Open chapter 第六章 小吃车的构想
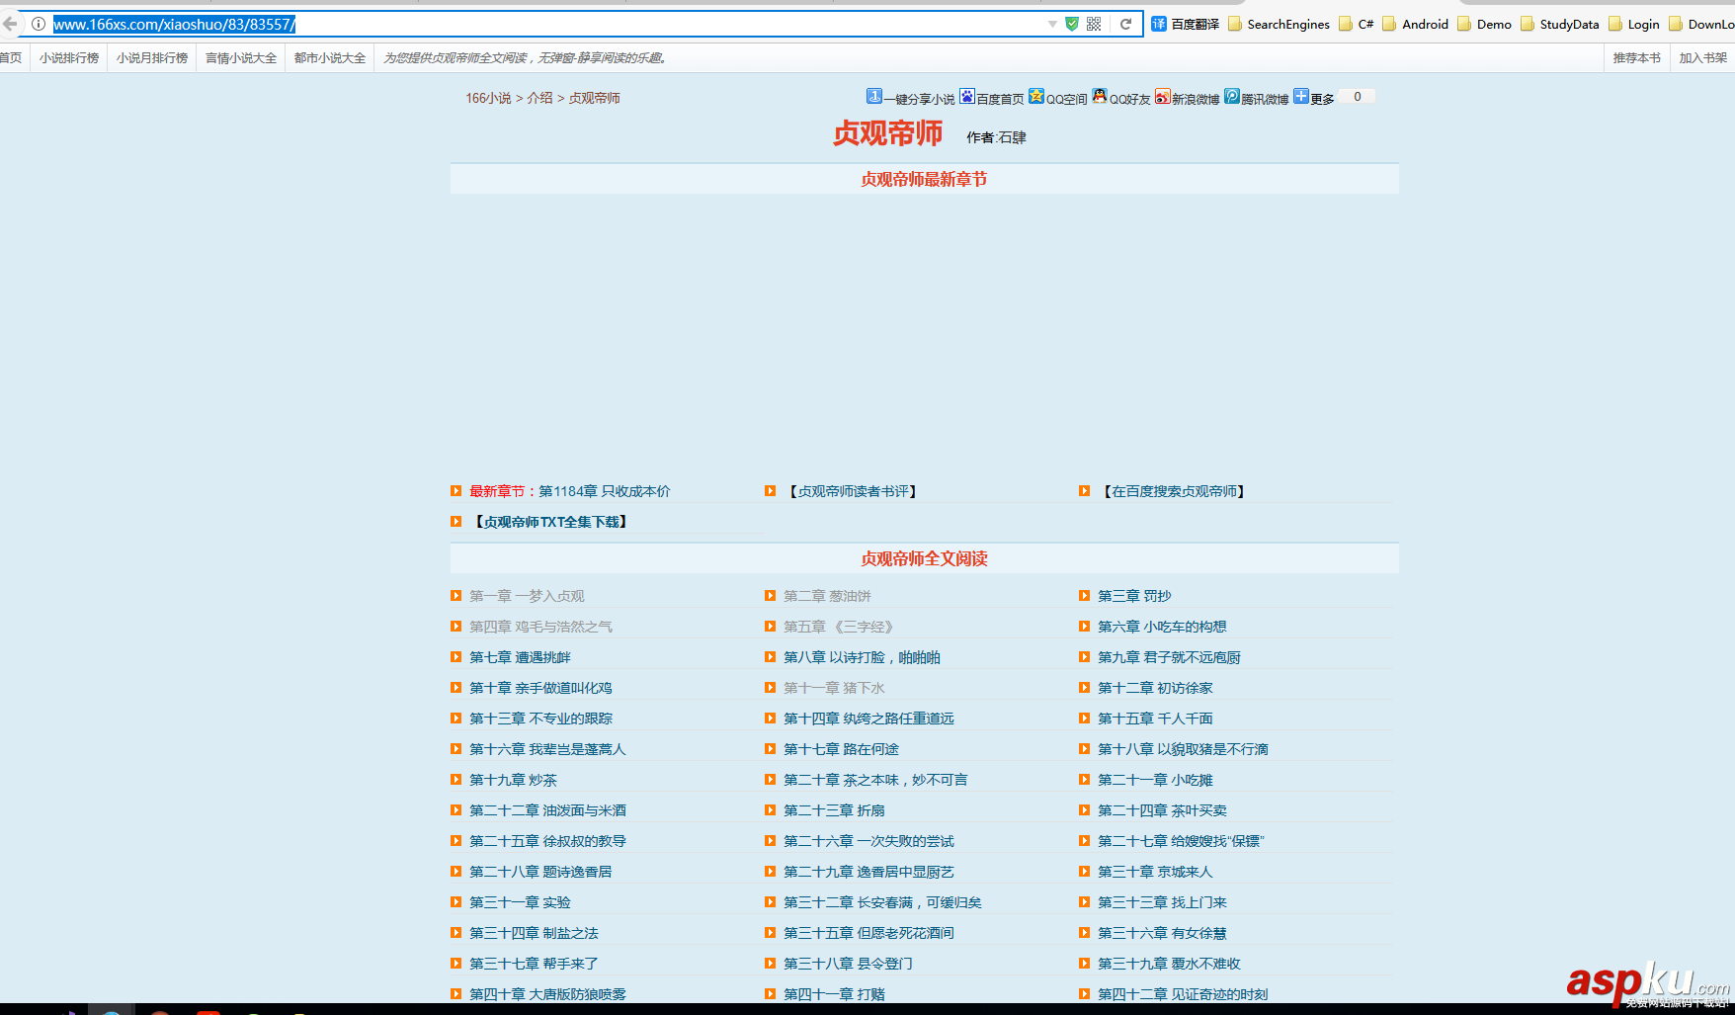This screenshot has height=1015, width=1735. [1162, 627]
